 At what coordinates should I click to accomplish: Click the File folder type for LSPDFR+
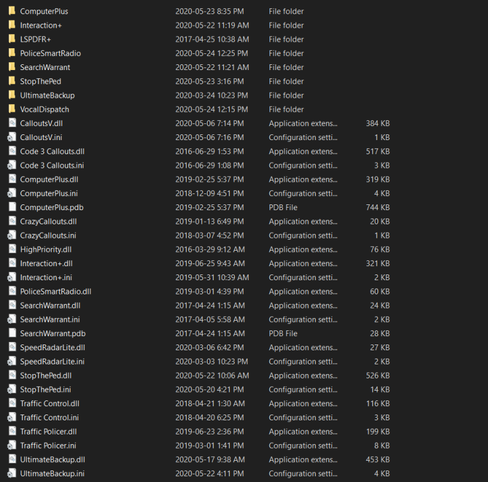tap(286, 39)
